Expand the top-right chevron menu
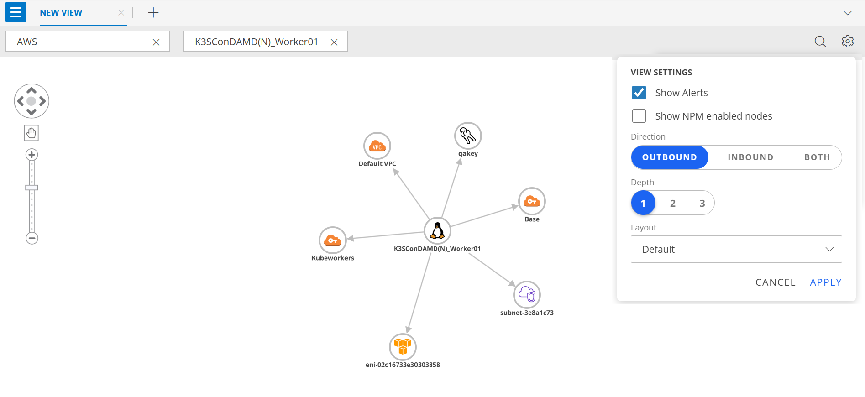The width and height of the screenshot is (865, 397). pos(848,13)
